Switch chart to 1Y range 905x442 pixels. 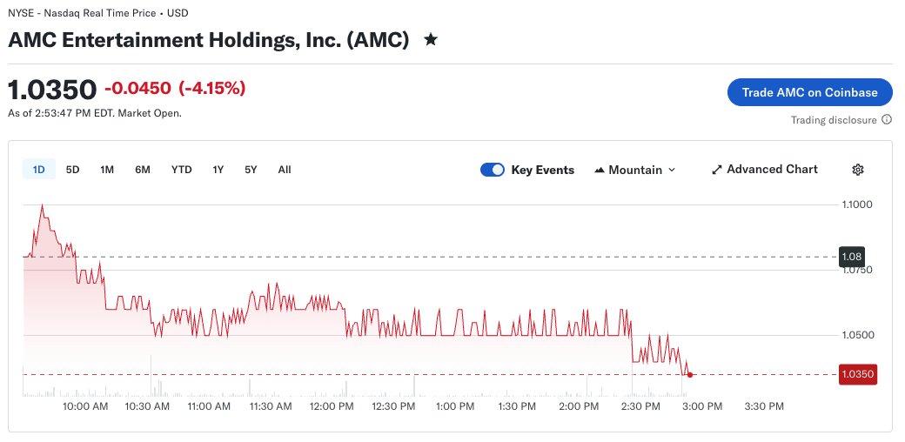(x=218, y=170)
